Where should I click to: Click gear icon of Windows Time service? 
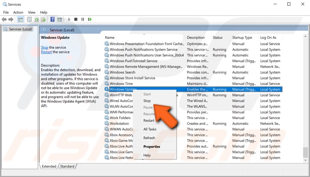tap(107, 83)
